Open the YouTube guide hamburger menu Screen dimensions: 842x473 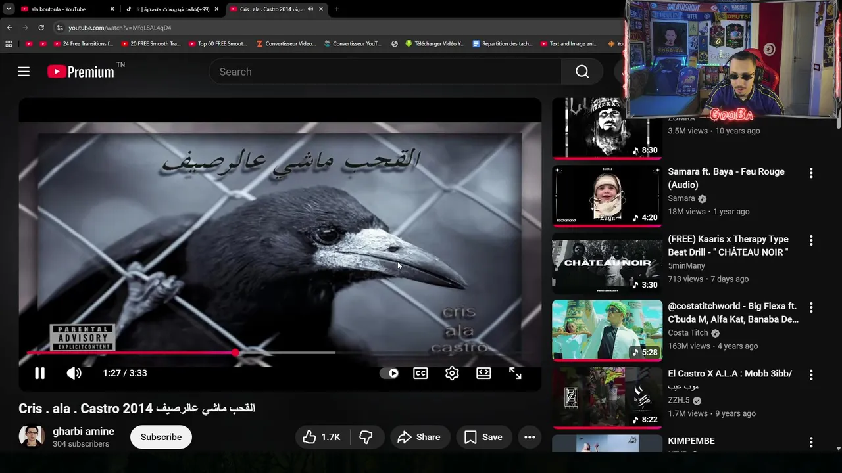(x=24, y=72)
